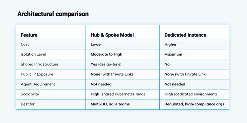Select the "Cost" row label
This screenshot has height=123, width=247.
pos(25,44)
